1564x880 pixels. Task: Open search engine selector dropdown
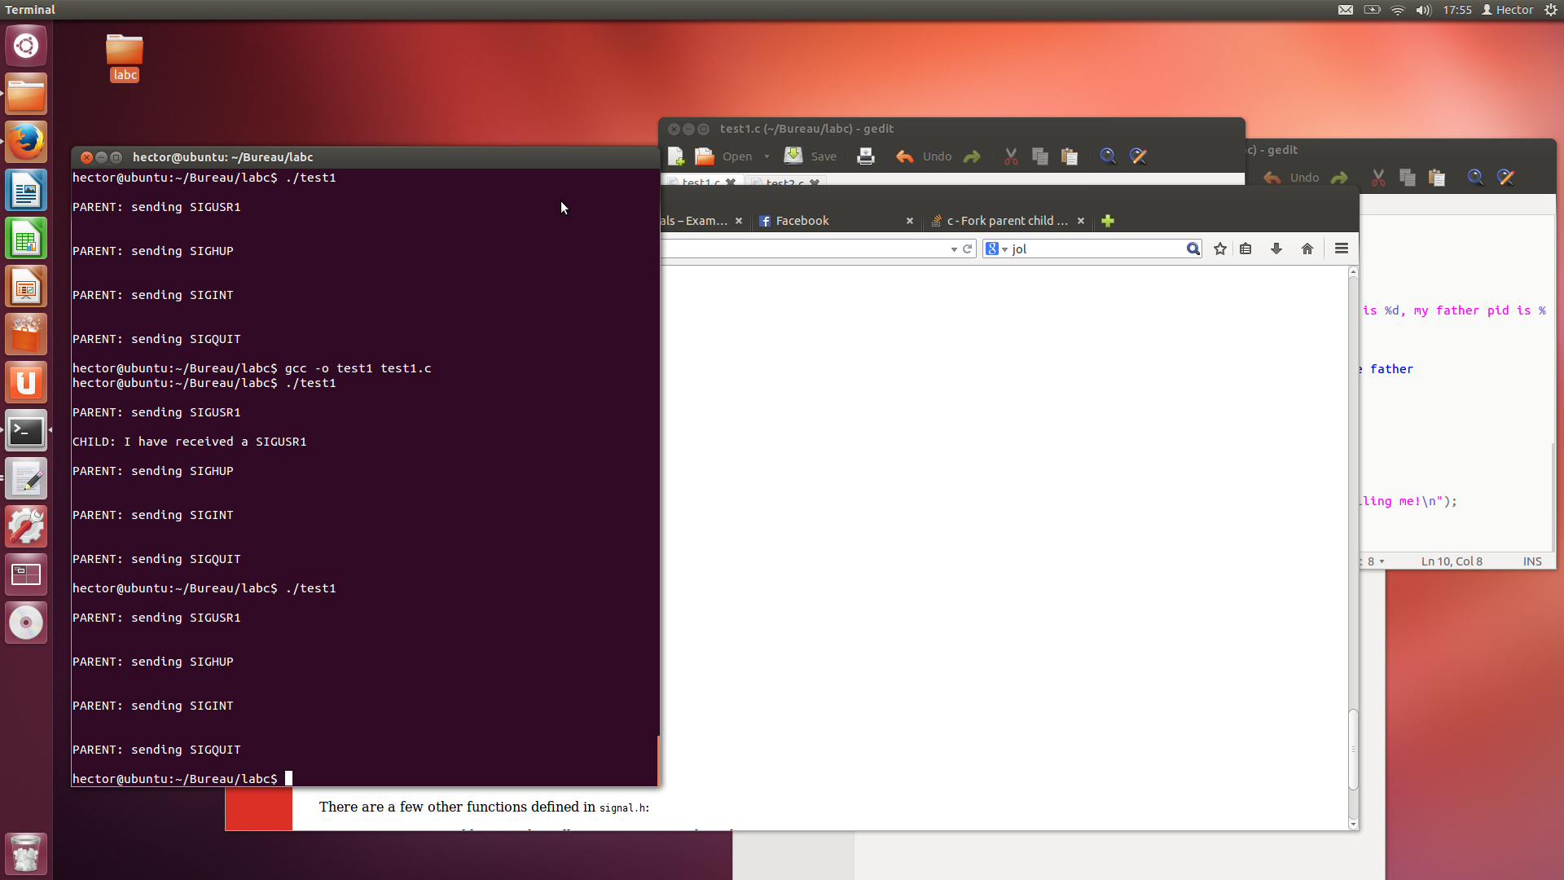(x=996, y=249)
